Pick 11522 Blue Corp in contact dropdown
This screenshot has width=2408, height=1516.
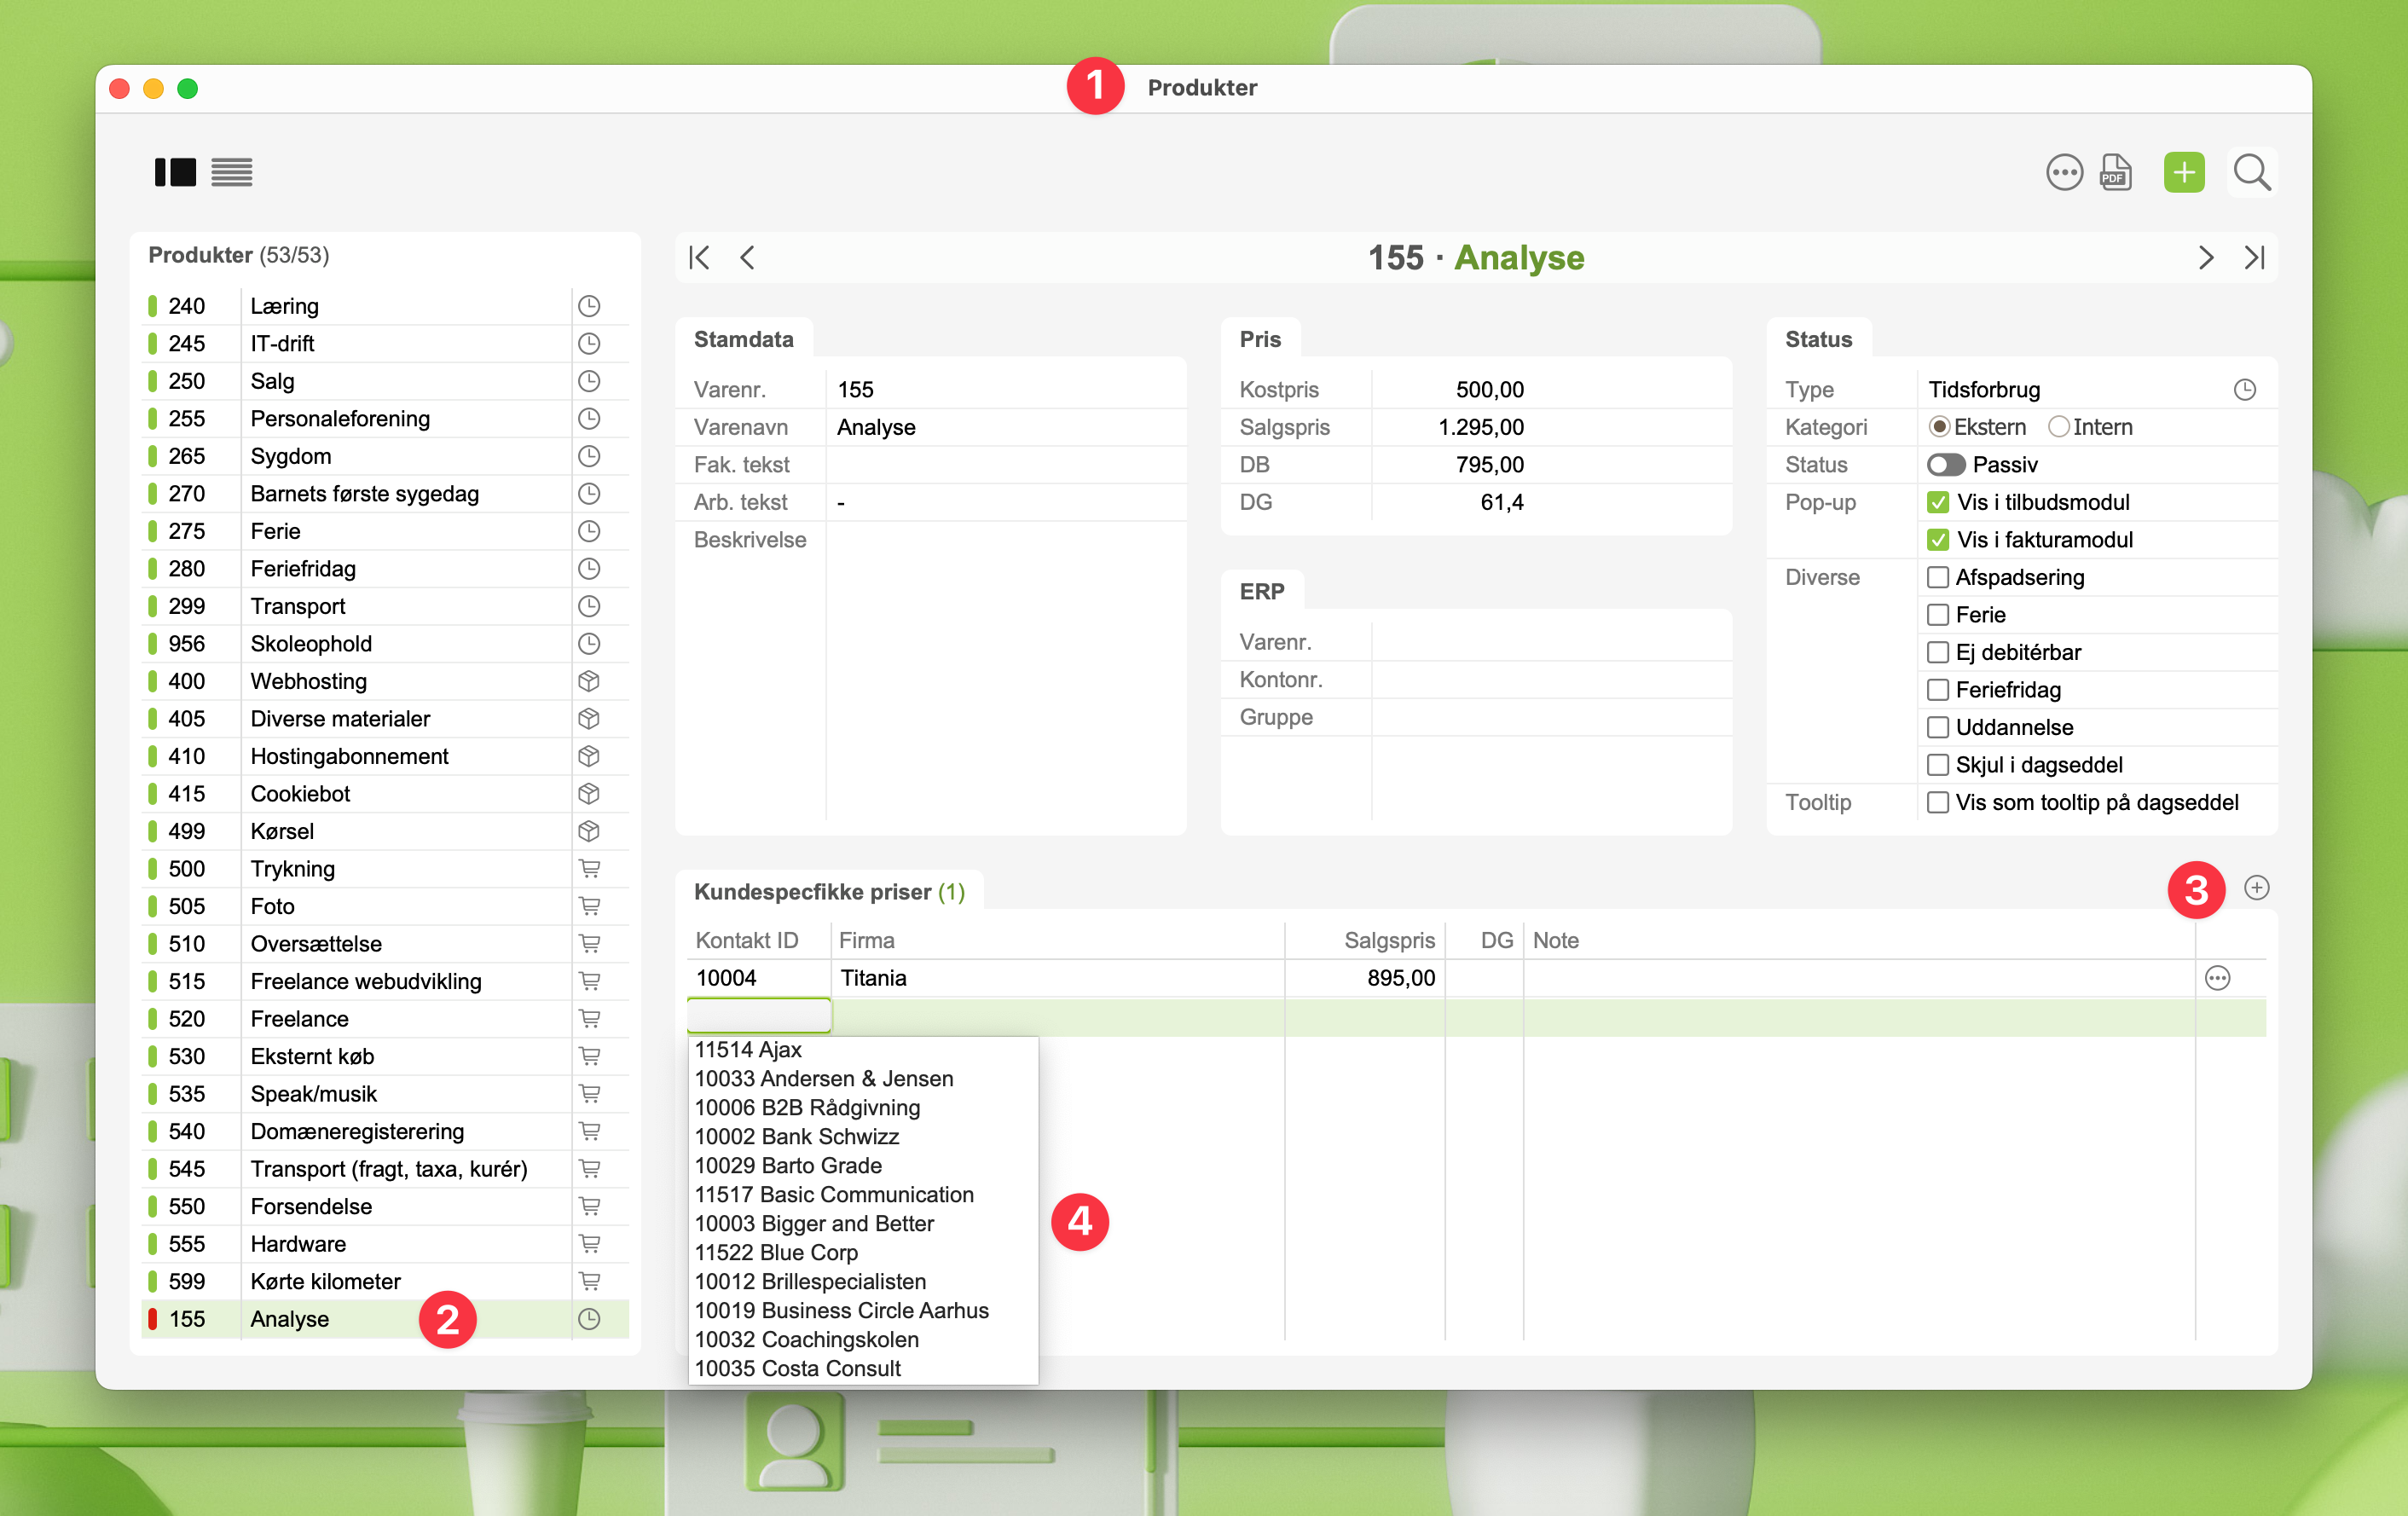click(x=776, y=1252)
